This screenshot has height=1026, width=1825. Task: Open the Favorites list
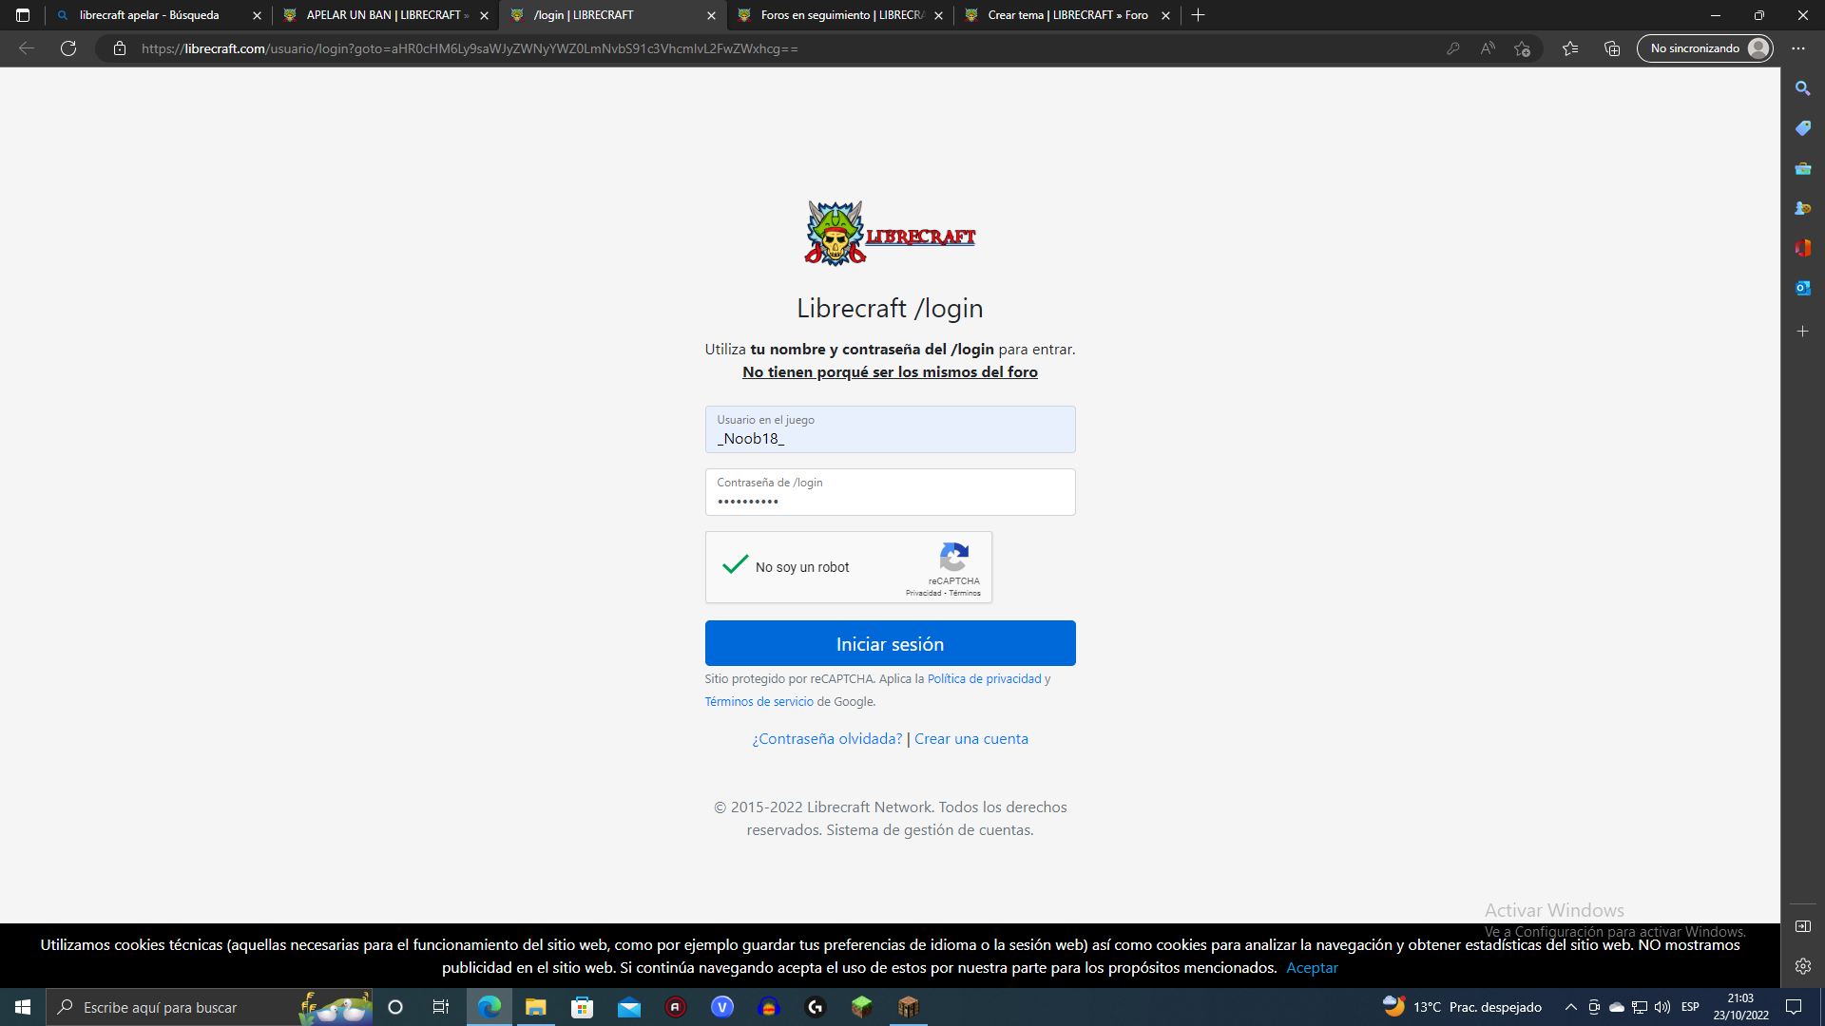coord(1570,48)
